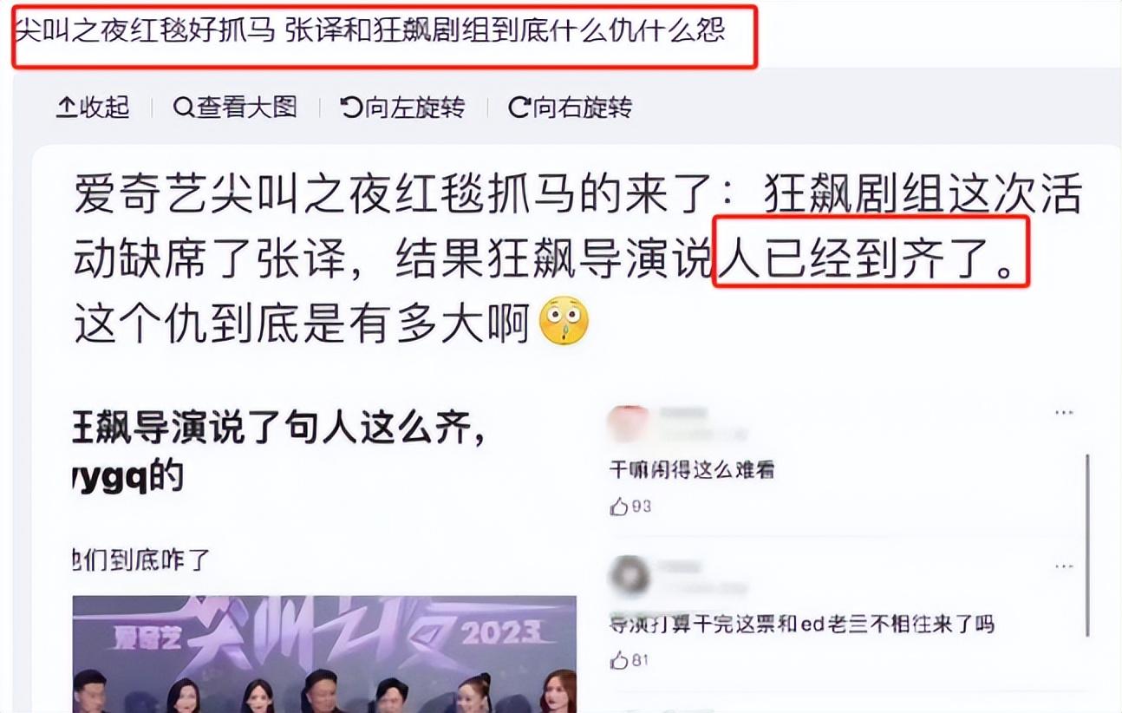Screen dimensions: 1122x713
Task: Open the 尖叫之夜 2023 group photo
Action: coord(324,654)
